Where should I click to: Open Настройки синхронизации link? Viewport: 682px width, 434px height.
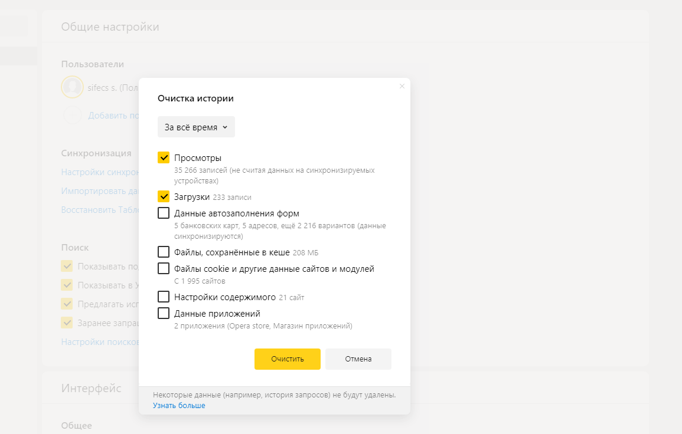100,172
